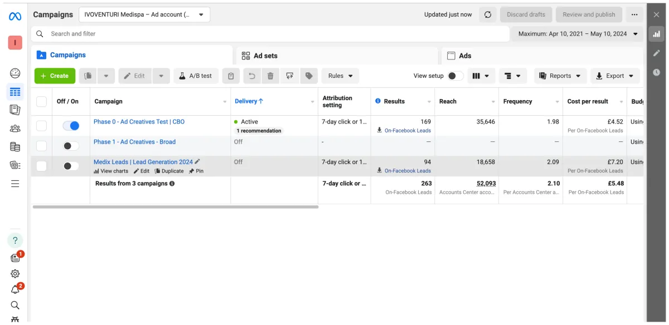
Task: Turn off Phase 0 campaign toggle
Action: pyautogui.click(x=71, y=126)
